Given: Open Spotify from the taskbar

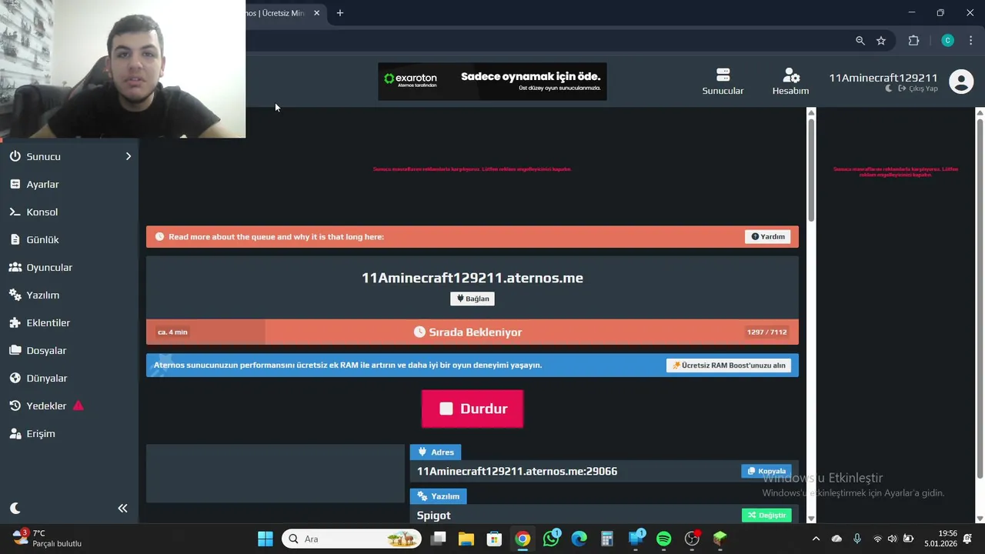Looking at the screenshot, I should [x=663, y=539].
